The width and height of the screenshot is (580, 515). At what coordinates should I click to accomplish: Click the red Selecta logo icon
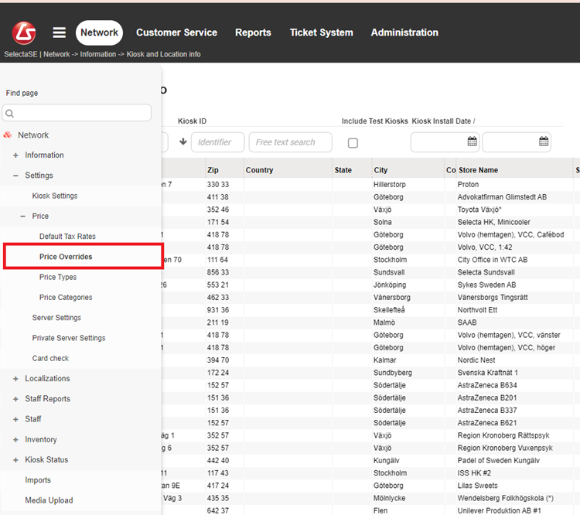coord(24,32)
